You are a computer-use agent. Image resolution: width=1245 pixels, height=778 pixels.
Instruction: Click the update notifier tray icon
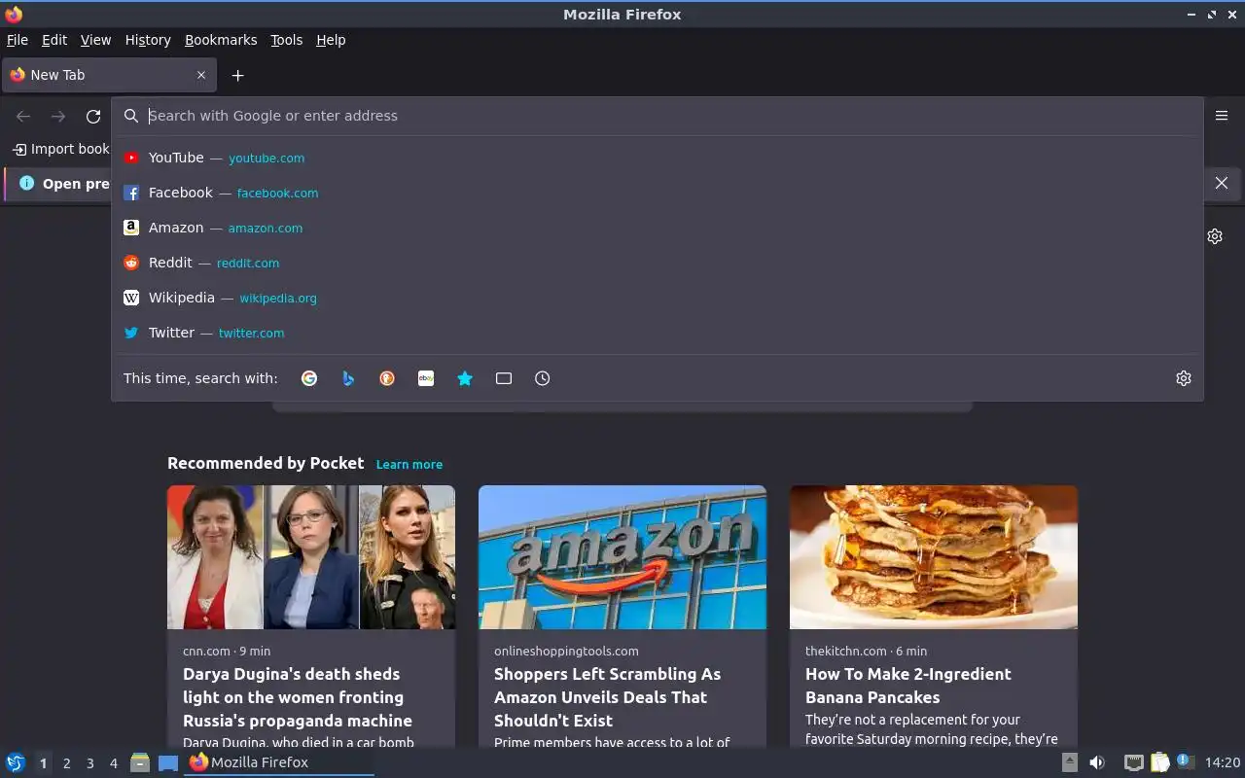[x=1185, y=761]
